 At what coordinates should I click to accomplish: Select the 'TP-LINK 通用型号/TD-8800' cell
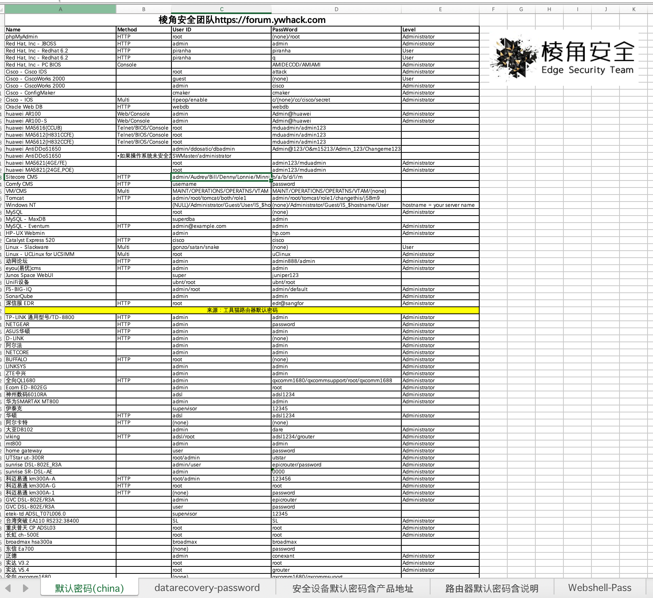(60, 317)
